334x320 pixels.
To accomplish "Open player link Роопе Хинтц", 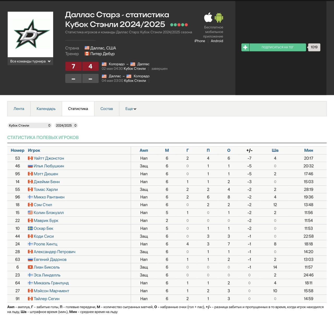I will click(x=45, y=244).
